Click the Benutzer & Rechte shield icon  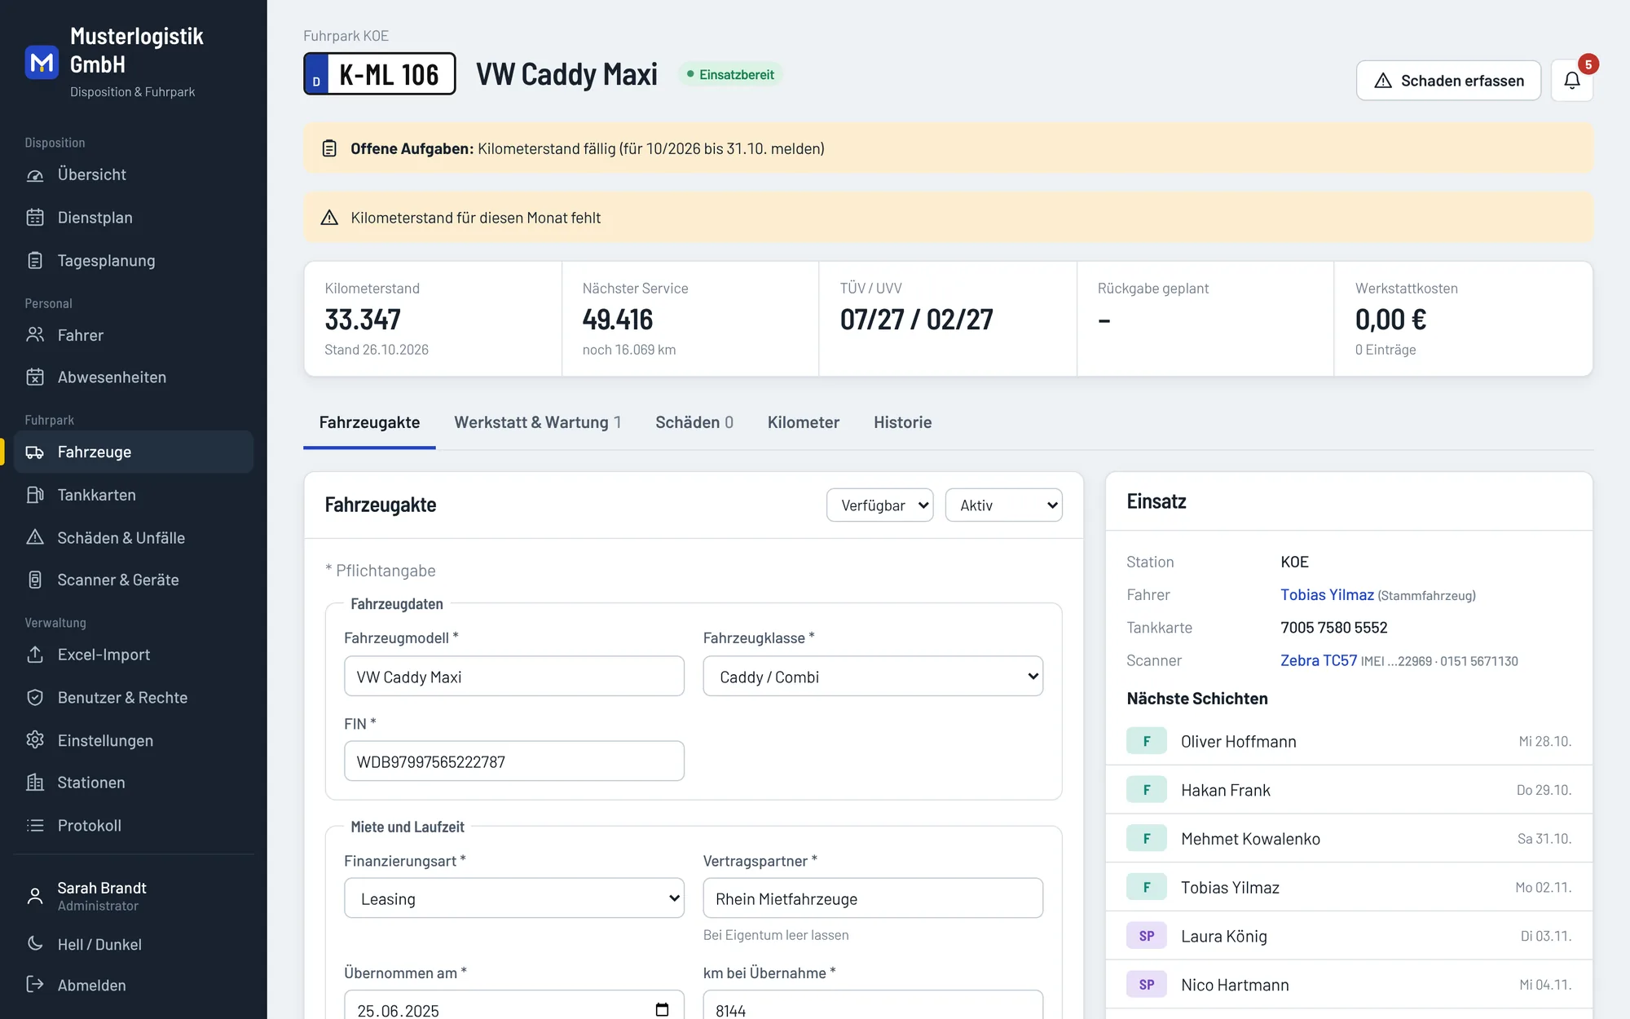[x=35, y=698]
